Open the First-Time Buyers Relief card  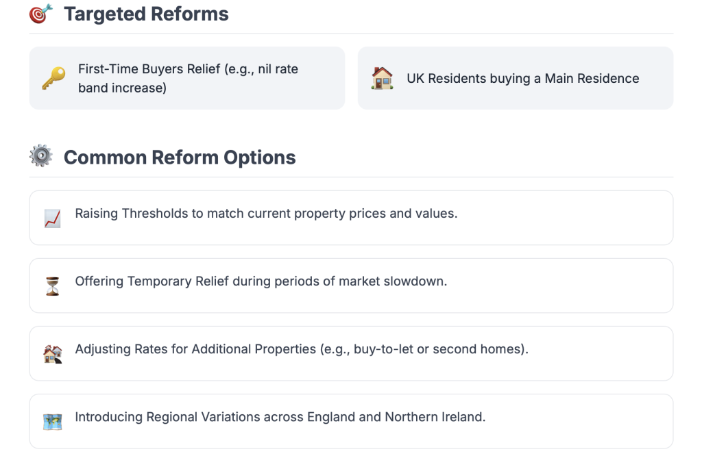(x=186, y=78)
